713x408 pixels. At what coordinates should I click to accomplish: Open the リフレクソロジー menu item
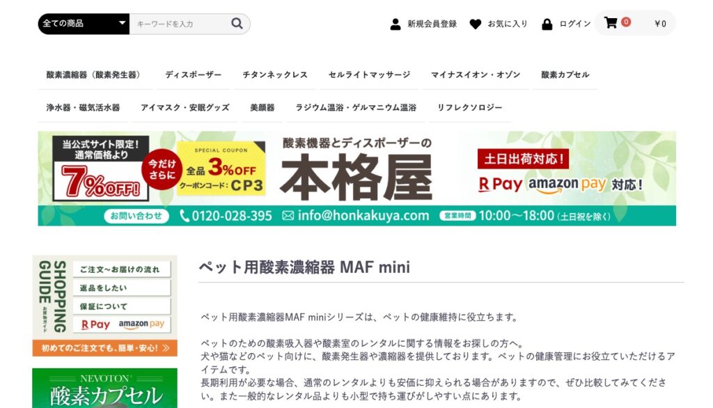pyautogui.click(x=469, y=108)
